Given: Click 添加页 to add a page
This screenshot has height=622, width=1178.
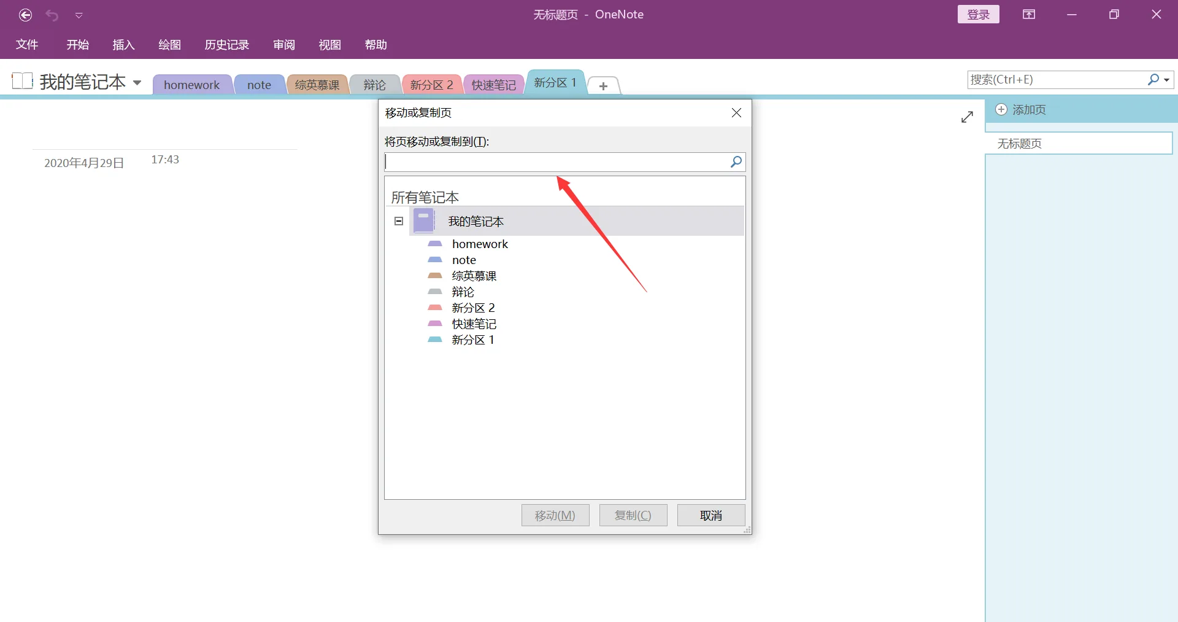Looking at the screenshot, I should coord(1029,110).
